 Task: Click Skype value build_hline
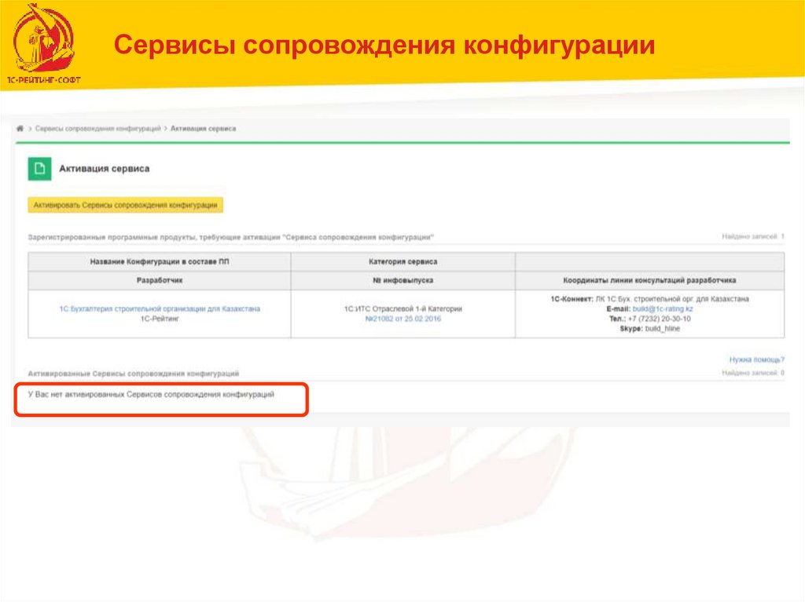[662, 329]
